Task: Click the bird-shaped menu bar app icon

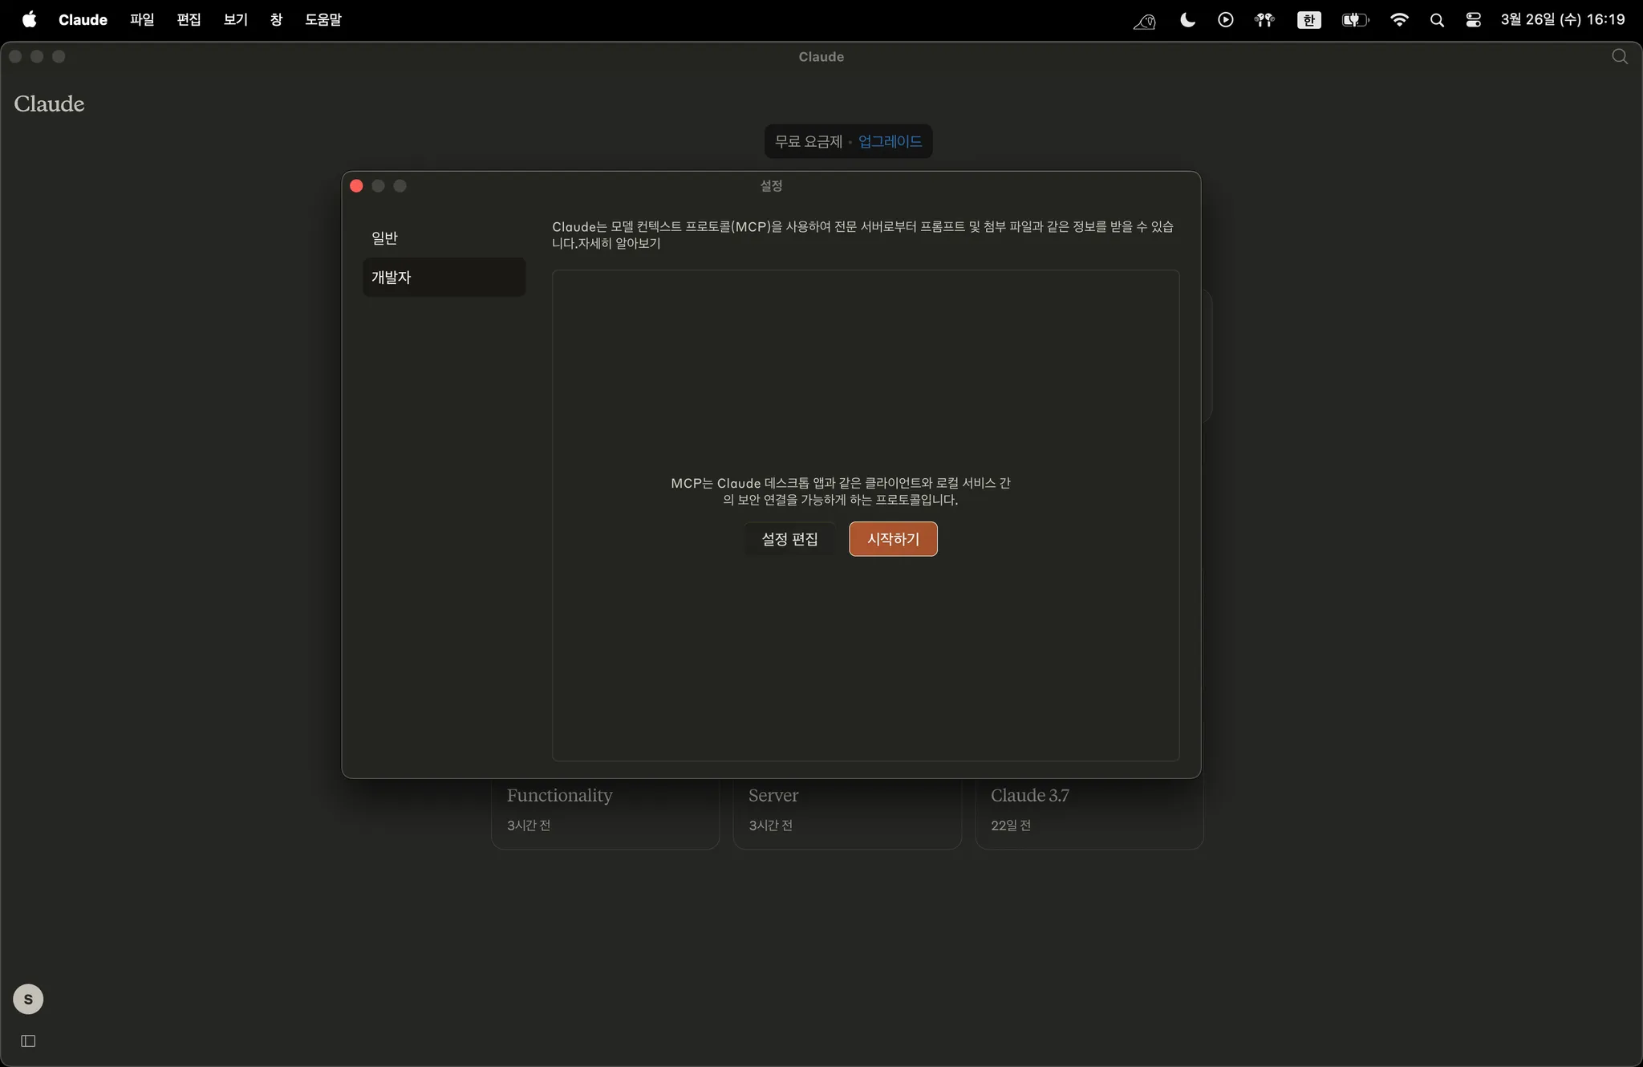Action: pos(1144,21)
